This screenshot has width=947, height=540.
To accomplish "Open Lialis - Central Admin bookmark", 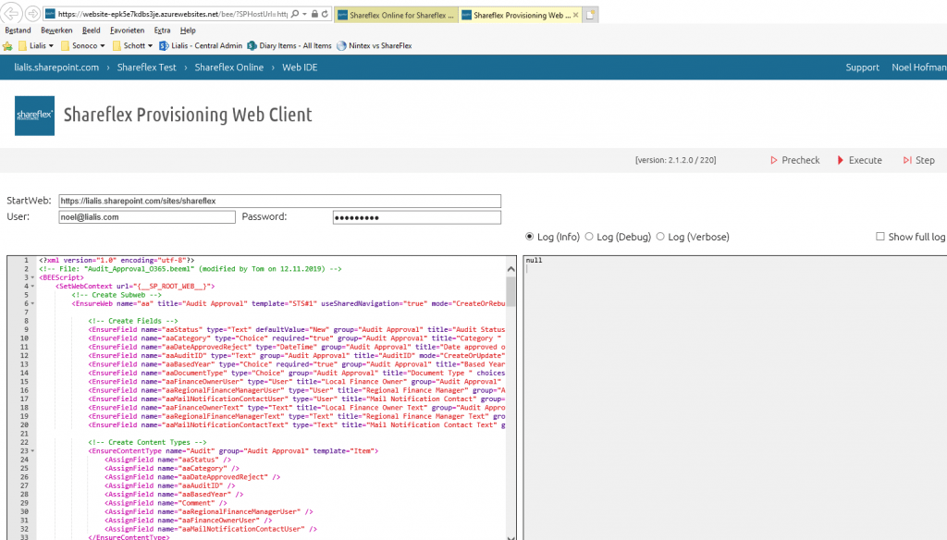I will click(200, 46).
